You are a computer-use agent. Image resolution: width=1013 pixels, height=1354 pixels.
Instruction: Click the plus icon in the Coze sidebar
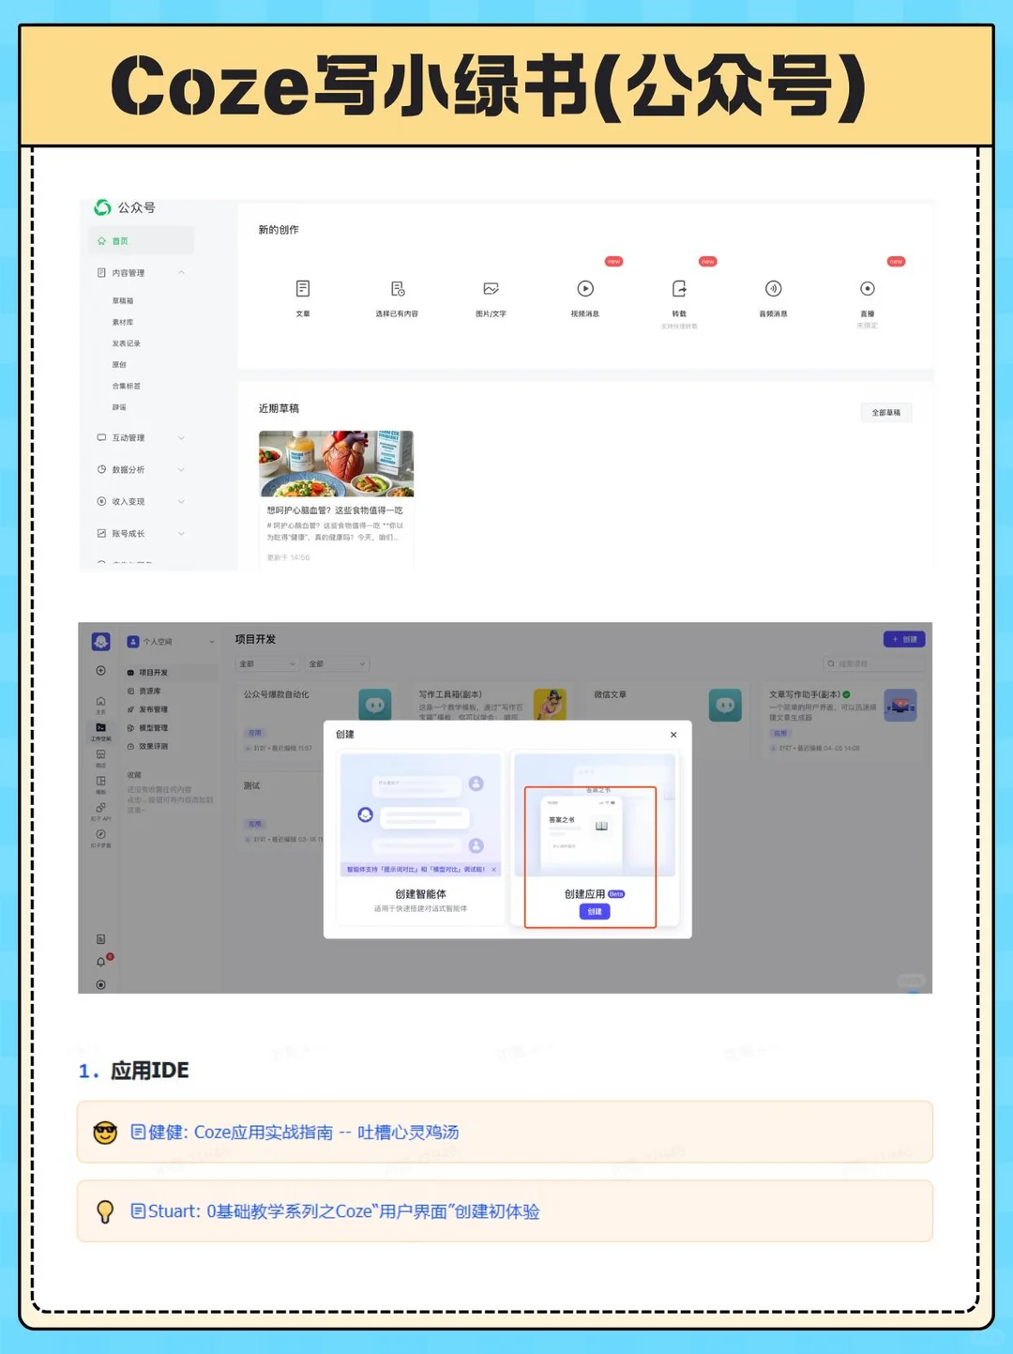[x=100, y=671]
